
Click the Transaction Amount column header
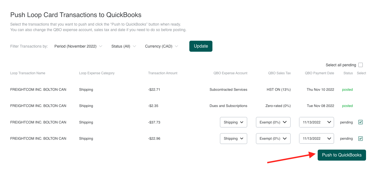coord(163,73)
